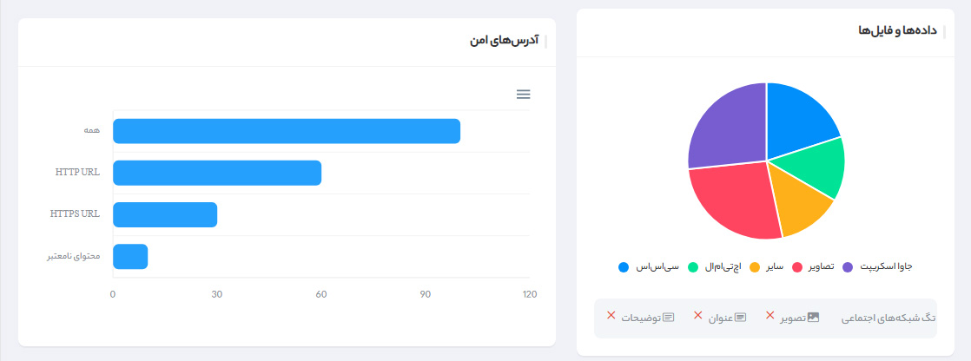Click the text icon beside عنوان tag
The height and width of the screenshot is (361, 971).
click(x=741, y=317)
